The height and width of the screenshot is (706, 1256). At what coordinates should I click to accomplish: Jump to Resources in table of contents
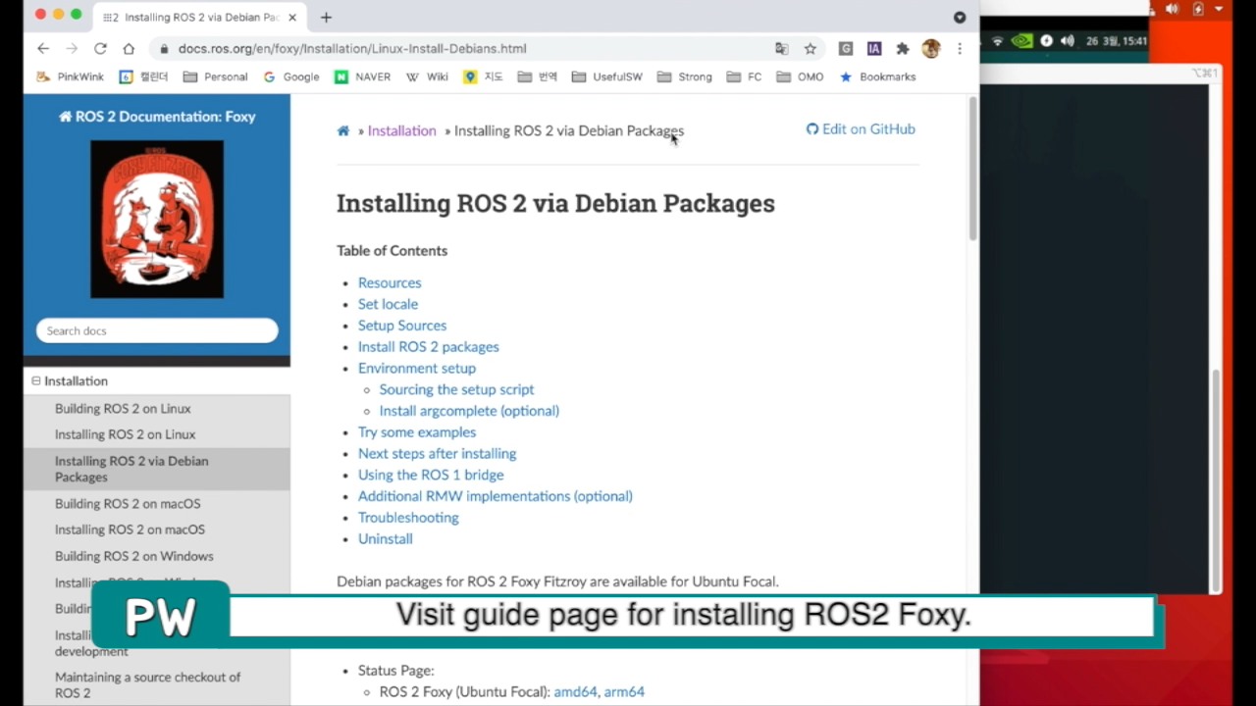tap(390, 282)
